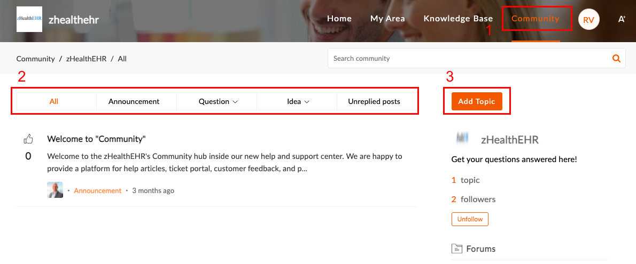636x264 pixels.
Task: Click the orange search magnifier icon
Action: pos(617,58)
